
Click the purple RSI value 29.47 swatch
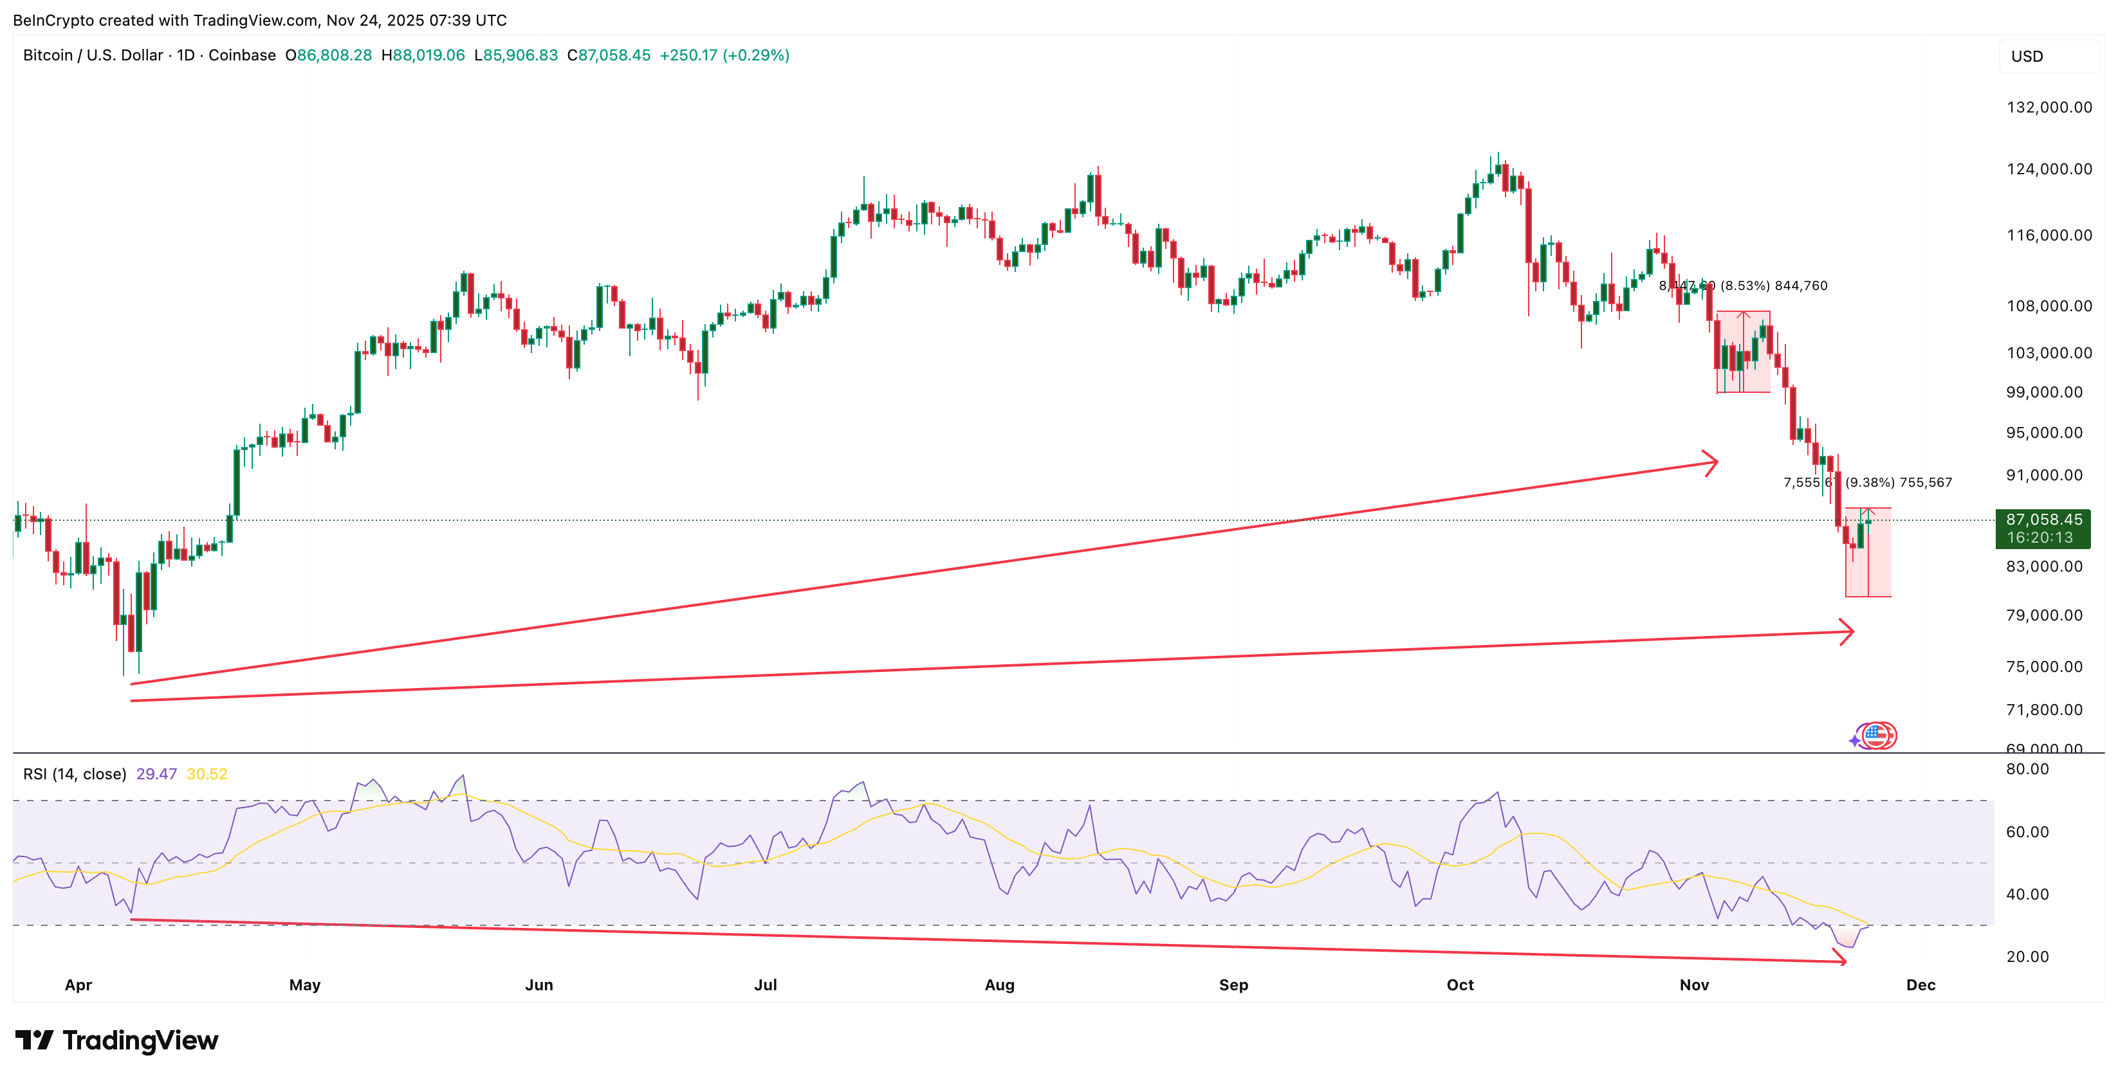(x=158, y=774)
